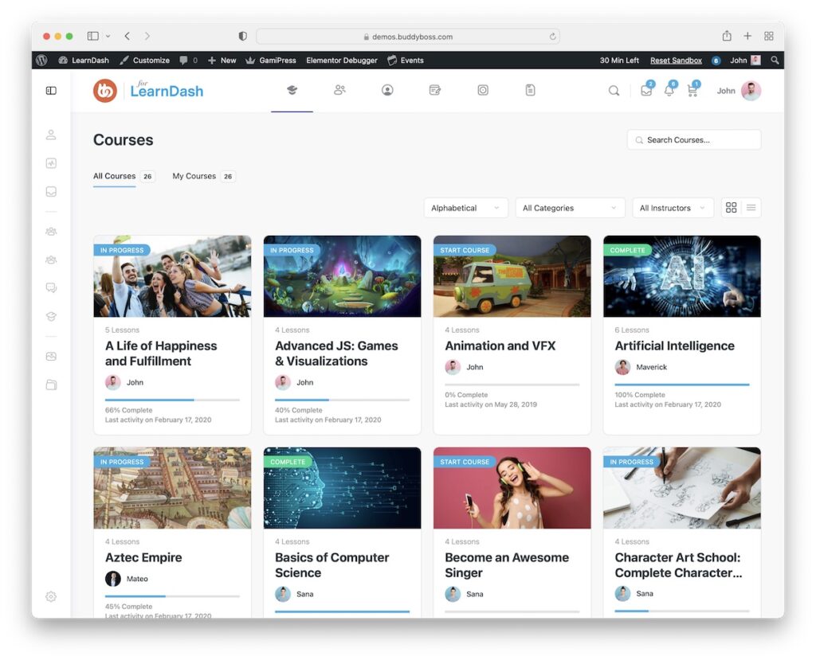Open the shopping cart icon

(692, 89)
